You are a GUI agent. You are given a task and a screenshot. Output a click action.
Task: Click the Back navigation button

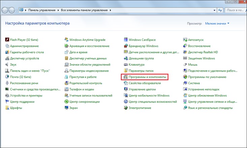(x=6, y=10)
